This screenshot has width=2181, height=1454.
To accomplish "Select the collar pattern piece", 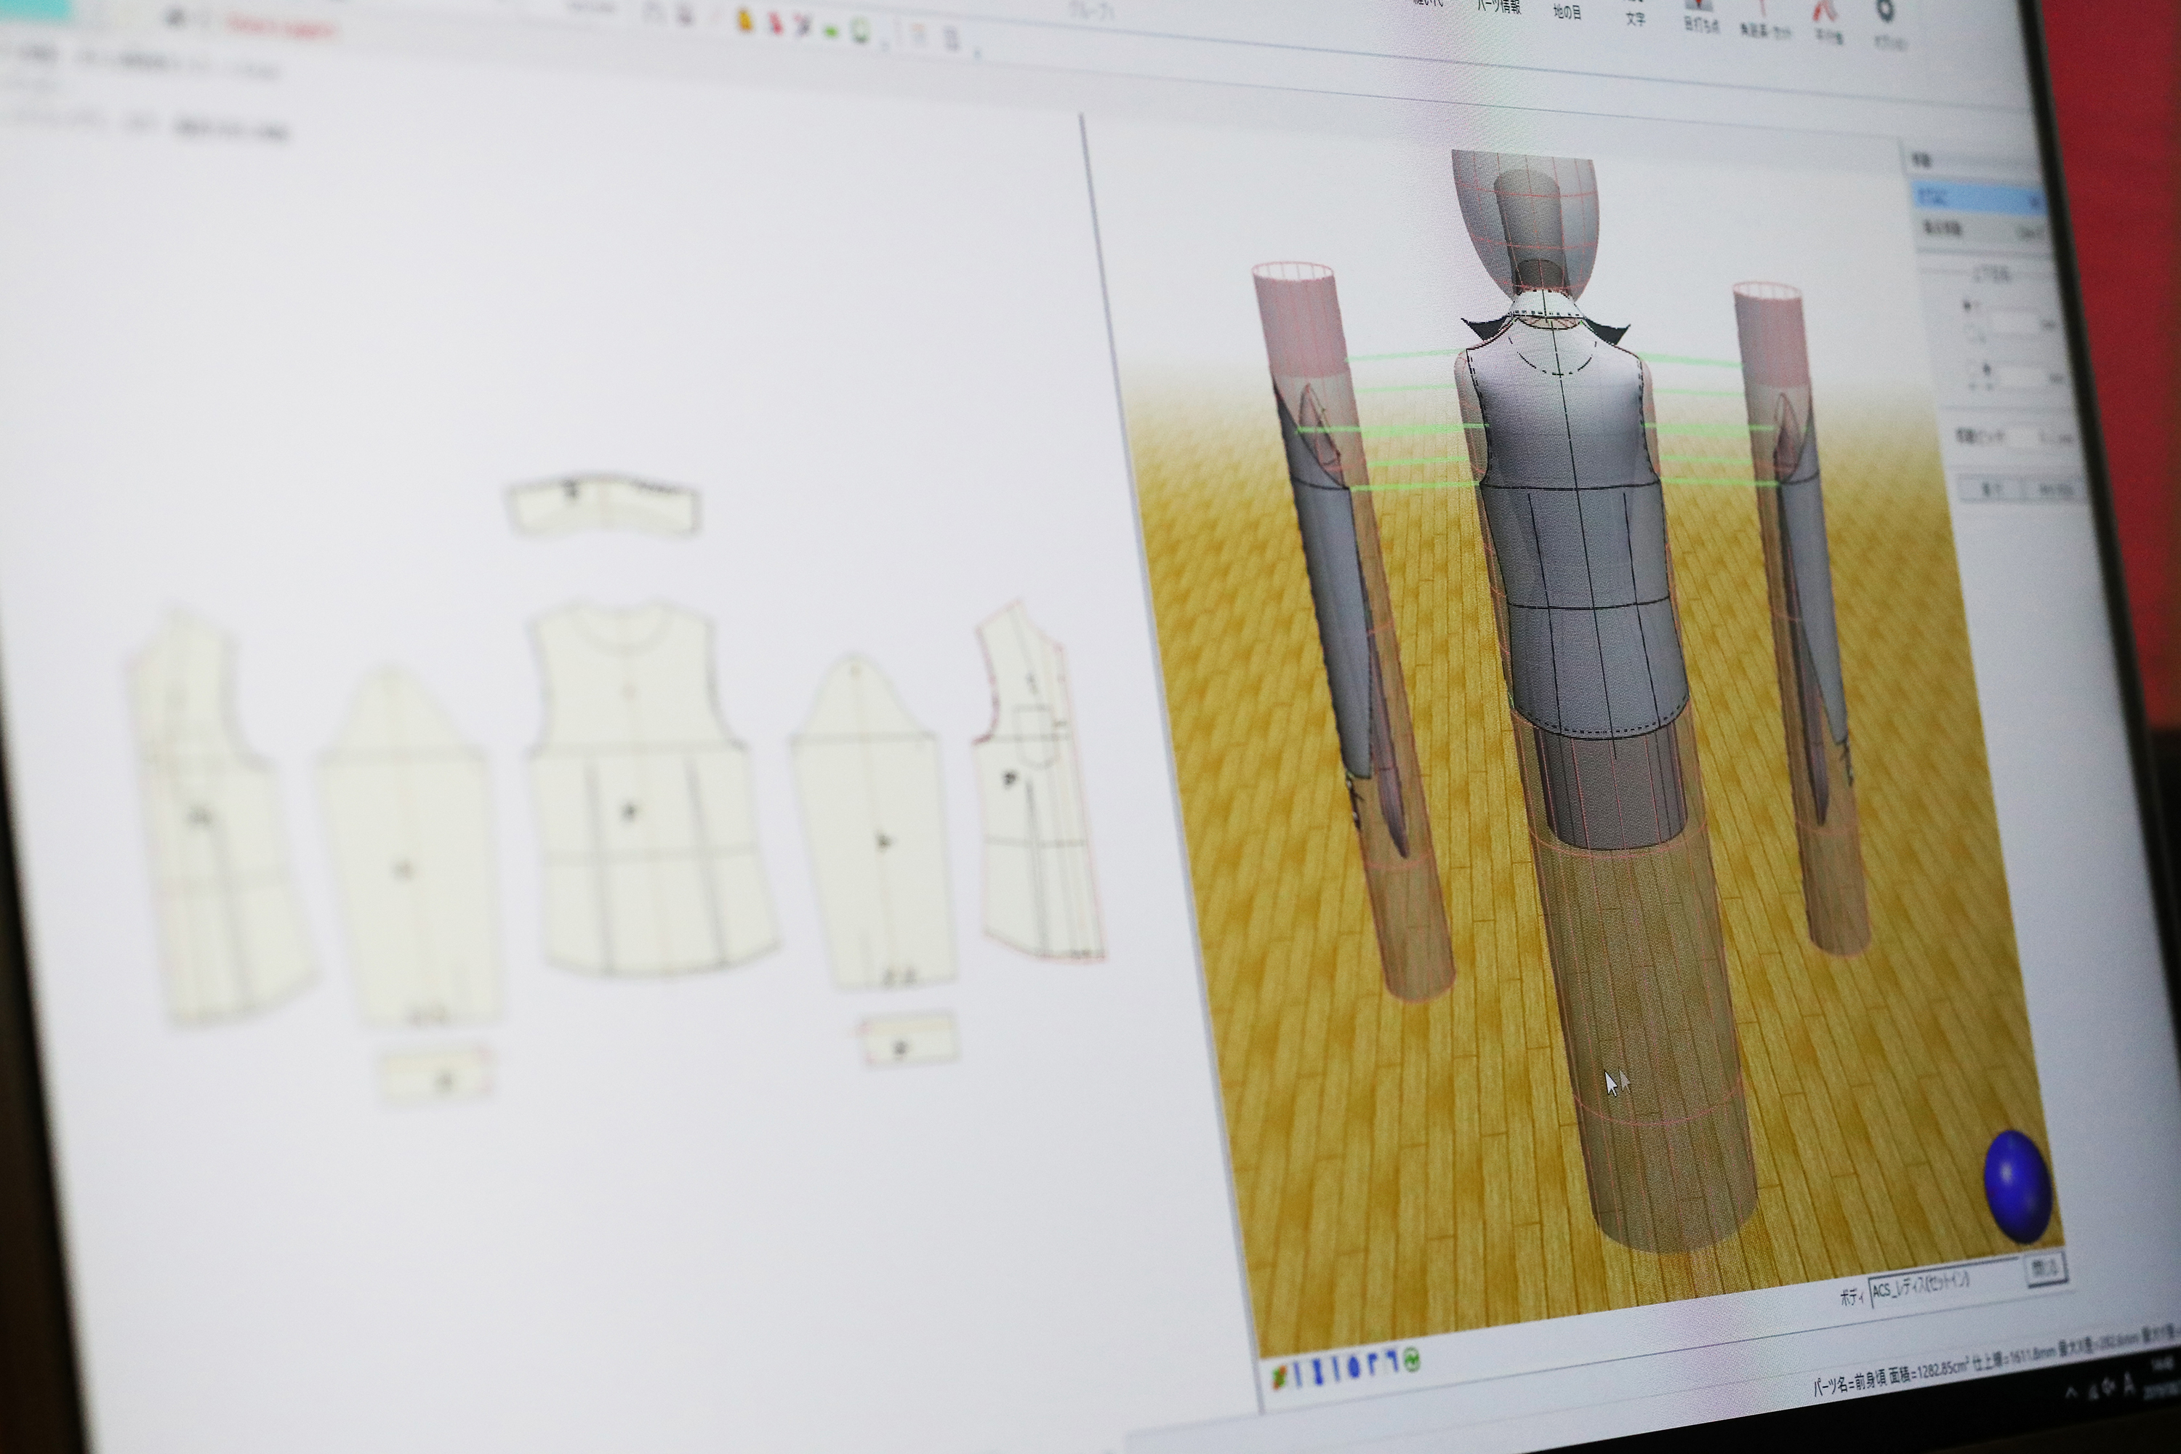I will (603, 505).
